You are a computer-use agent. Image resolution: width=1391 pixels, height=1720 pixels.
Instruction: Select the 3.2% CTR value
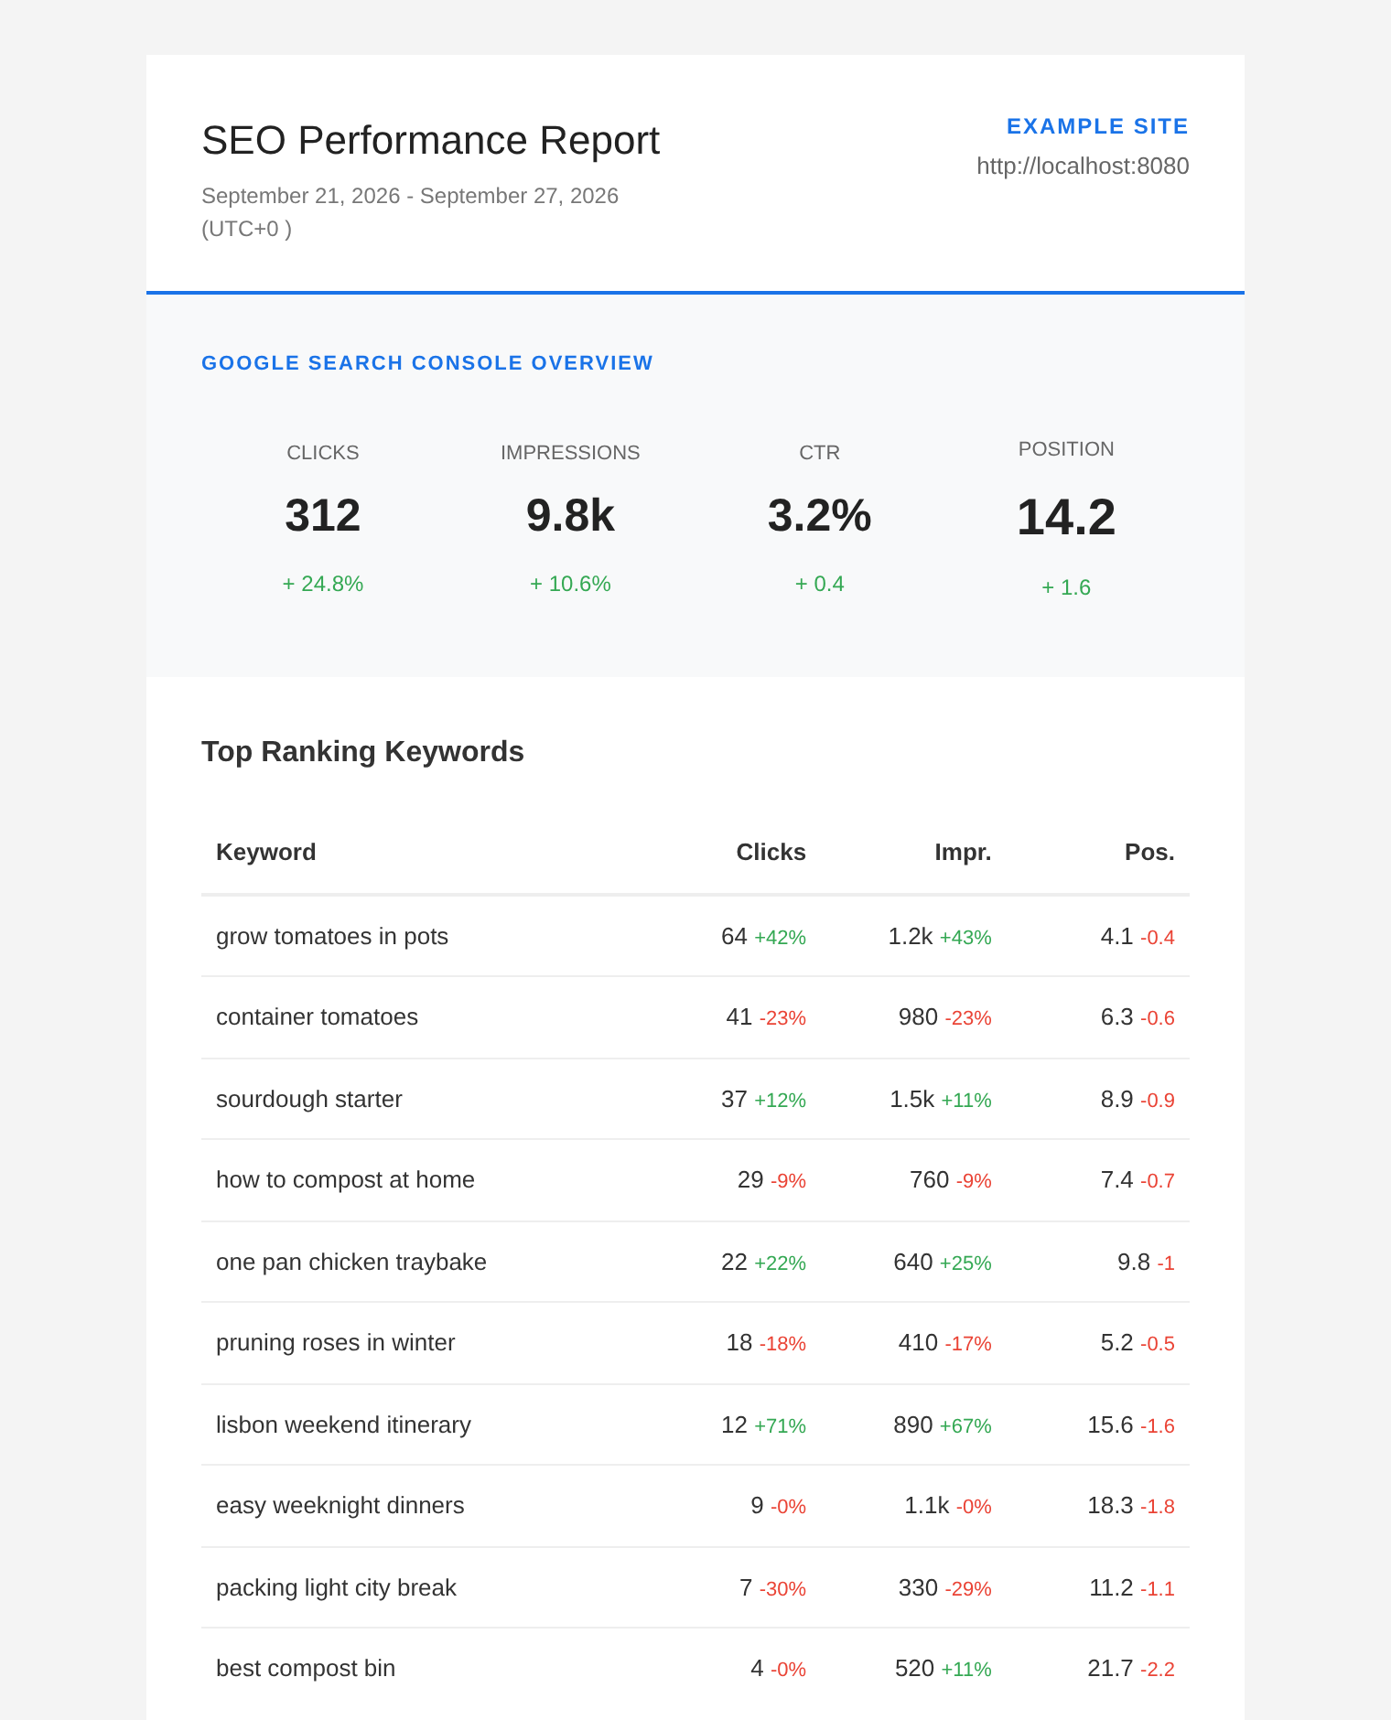pos(819,515)
